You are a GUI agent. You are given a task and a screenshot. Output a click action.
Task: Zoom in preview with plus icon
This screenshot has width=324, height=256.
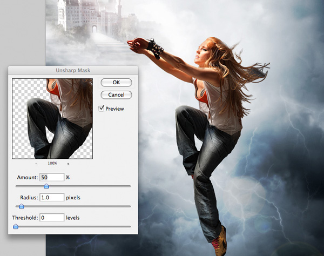(69, 163)
